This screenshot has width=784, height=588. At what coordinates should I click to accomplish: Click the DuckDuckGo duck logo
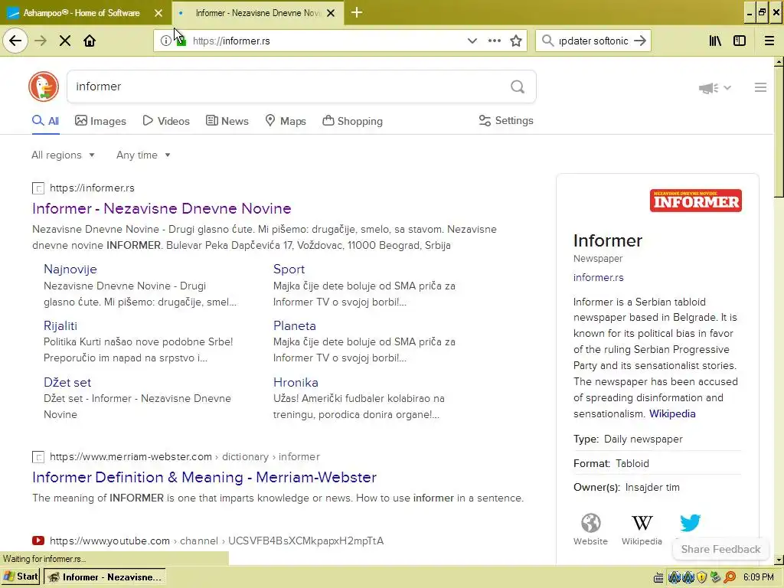coord(44,87)
